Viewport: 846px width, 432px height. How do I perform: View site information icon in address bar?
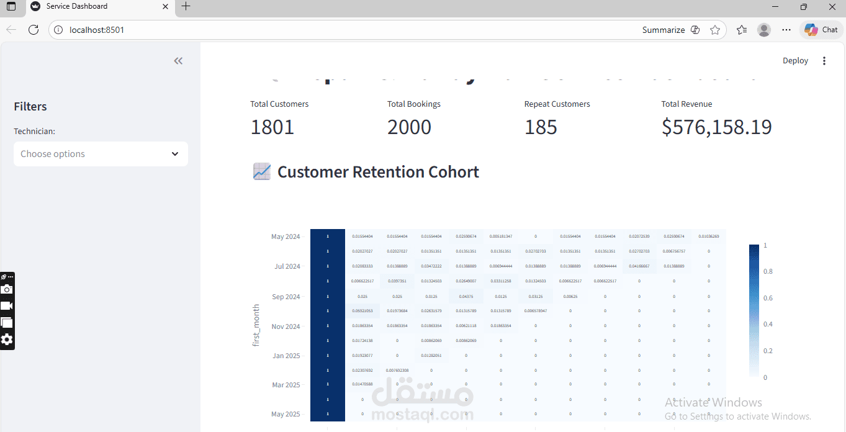pos(58,30)
